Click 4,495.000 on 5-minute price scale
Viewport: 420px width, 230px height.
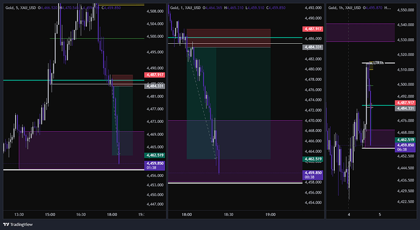pos(155,52)
